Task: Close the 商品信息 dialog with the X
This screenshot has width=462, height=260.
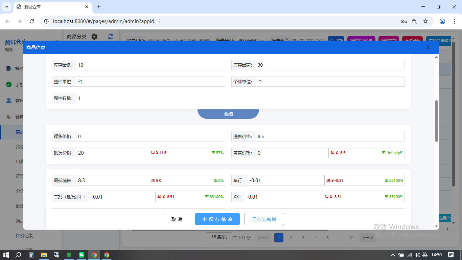Action: 428,47
